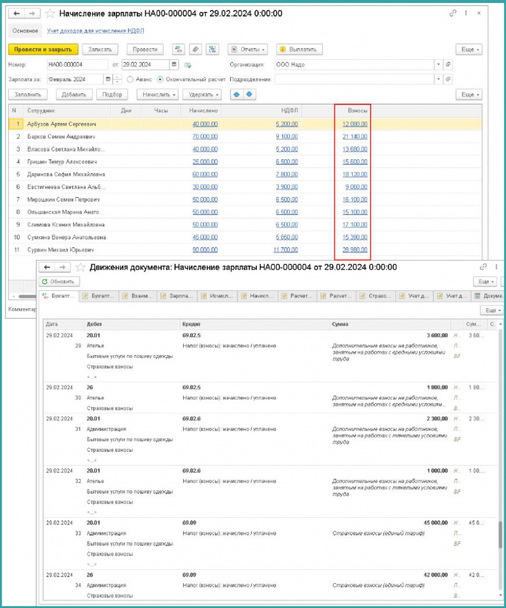
Task: Open the selected Организация ООО Надо card icon
Action: click(x=448, y=64)
